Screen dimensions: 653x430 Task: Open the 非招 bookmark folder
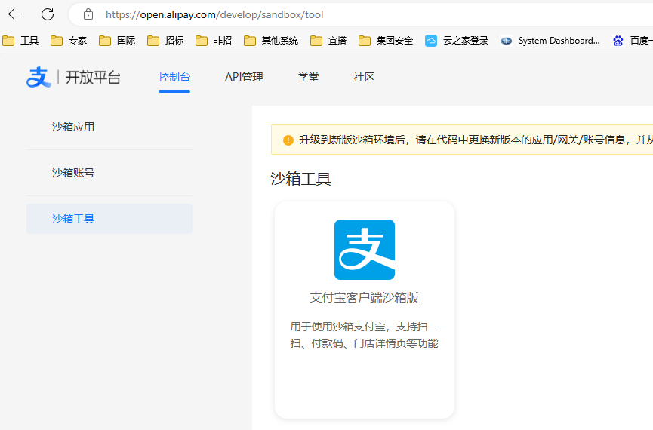click(214, 41)
